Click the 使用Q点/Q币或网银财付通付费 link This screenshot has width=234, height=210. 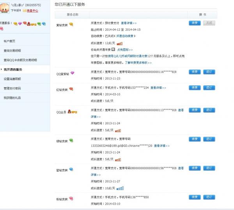coord(128,56)
